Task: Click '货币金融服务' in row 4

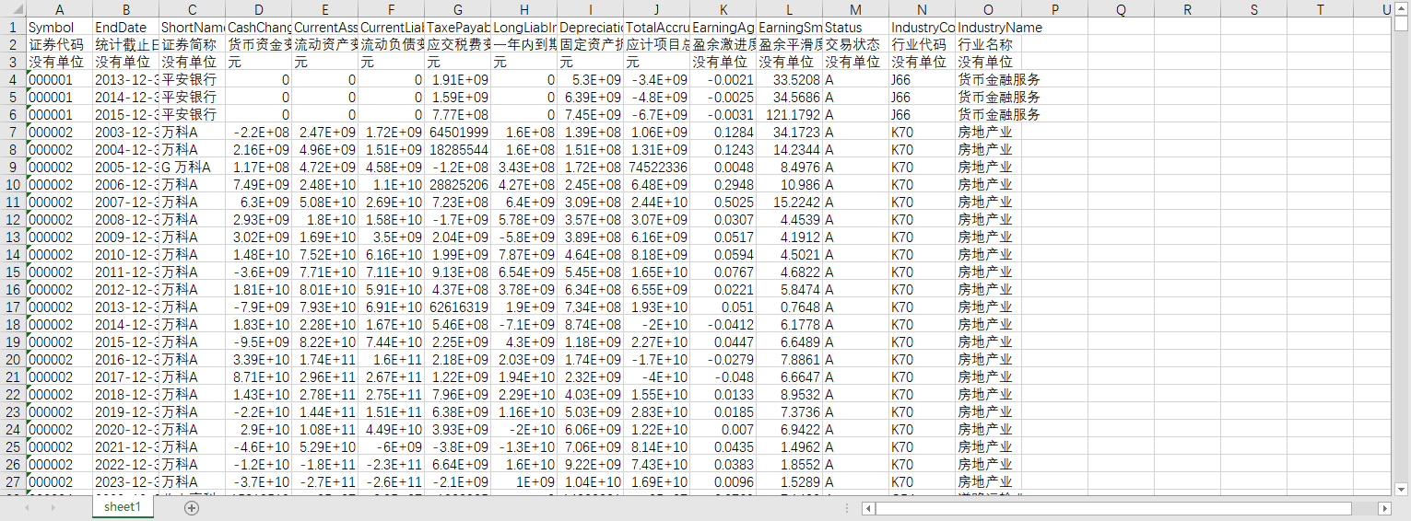Action: pyautogui.click(x=999, y=80)
